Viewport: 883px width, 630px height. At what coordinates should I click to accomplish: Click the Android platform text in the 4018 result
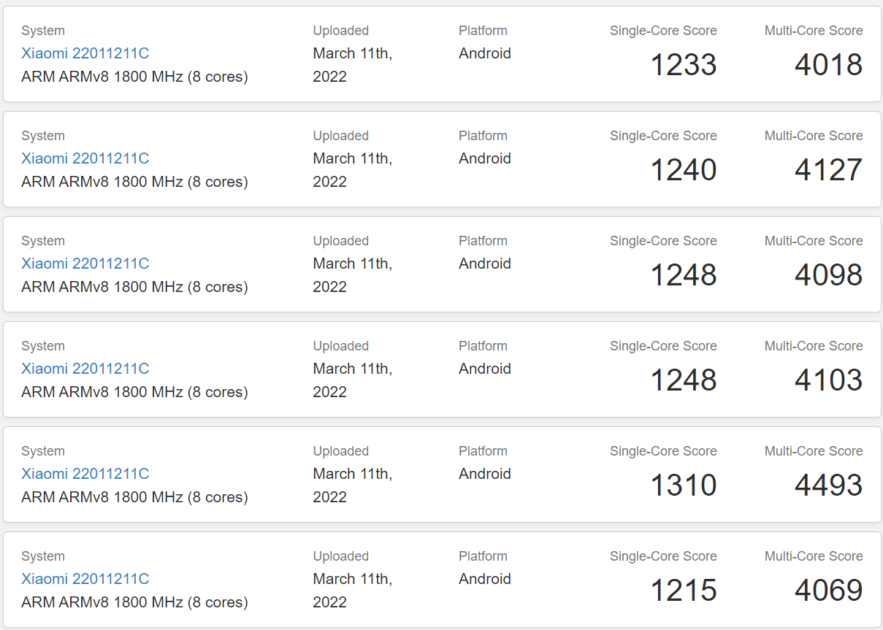click(485, 53)
